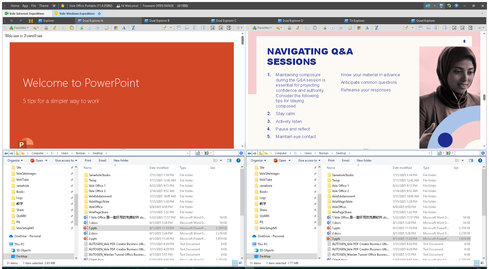This screenshot has width=489, height=269.
Task: Click Users in right address breadcrumb
Action: point(308,153)
